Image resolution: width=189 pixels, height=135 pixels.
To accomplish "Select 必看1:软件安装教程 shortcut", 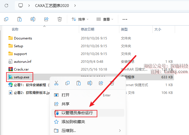I will (x=29, y=85).
